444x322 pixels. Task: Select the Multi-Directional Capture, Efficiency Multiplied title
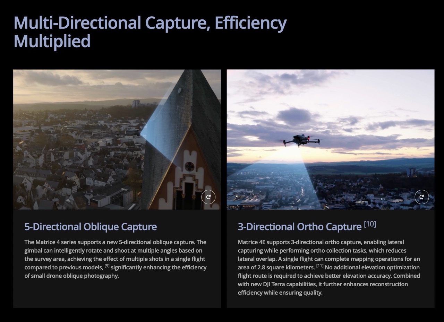(x=150, y=32)
